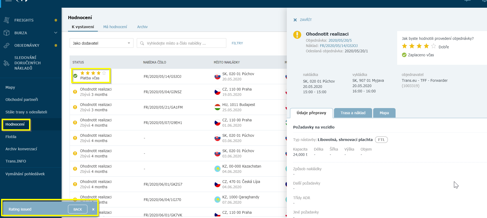Expand the Burza submenu chevron

point(56,33)
